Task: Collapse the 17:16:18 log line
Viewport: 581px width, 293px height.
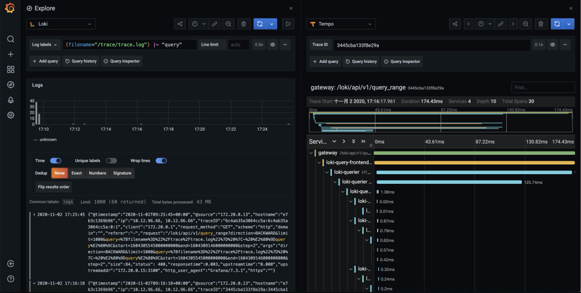Action: tap(34, 283)
